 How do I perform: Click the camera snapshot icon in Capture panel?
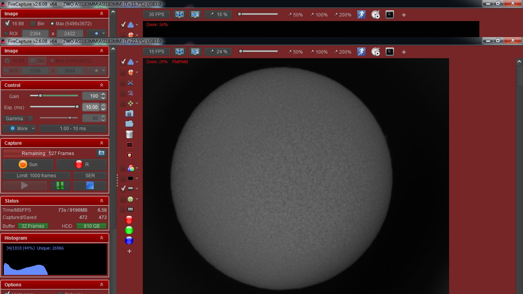(x=101, y=153)
